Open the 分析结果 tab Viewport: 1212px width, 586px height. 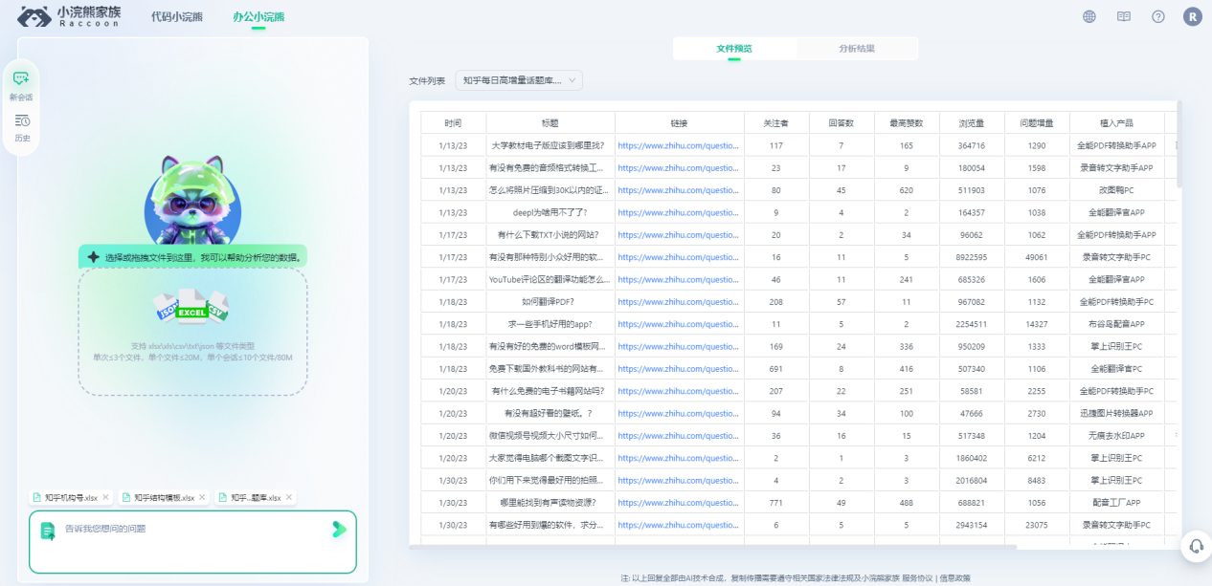857,48
